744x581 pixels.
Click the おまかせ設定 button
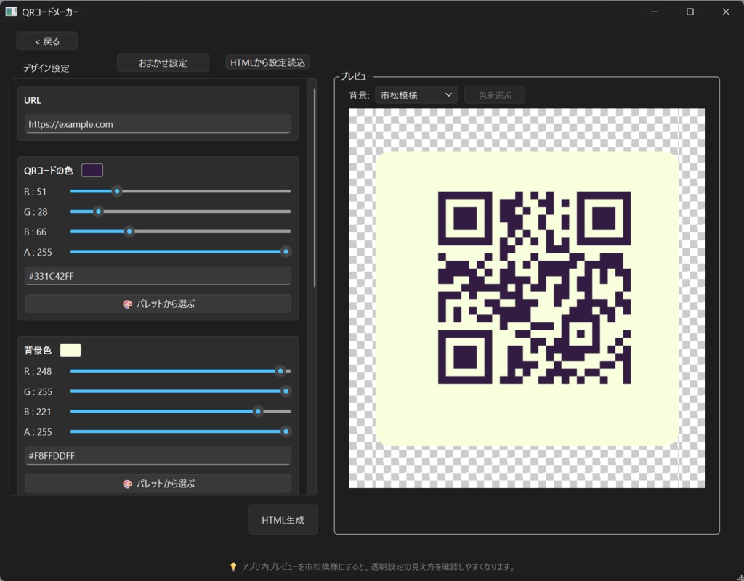point(163,62)
